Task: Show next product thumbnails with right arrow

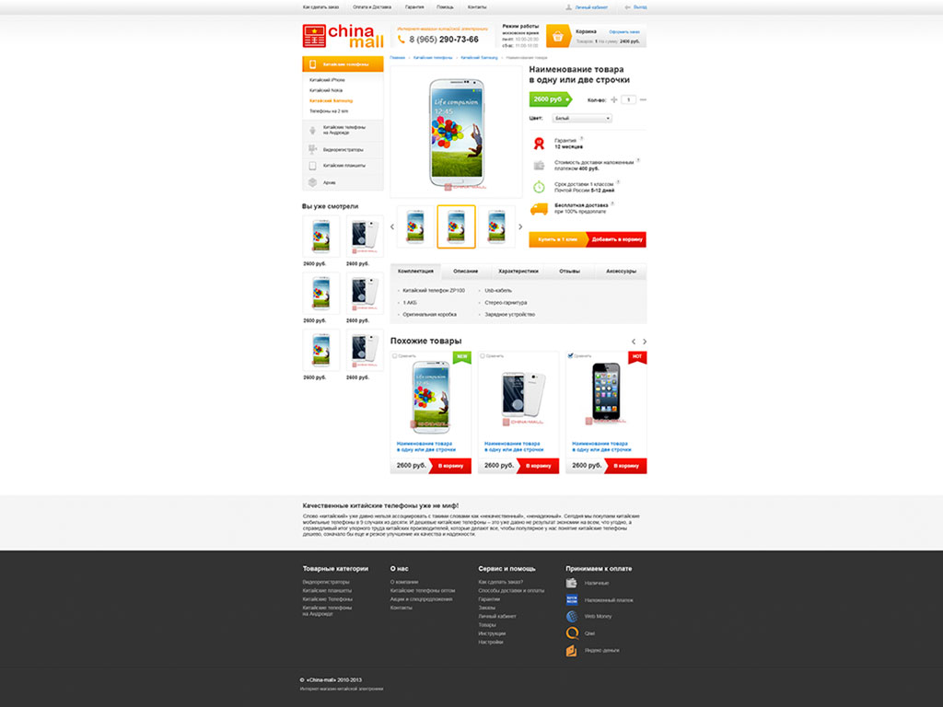Action: (x=520, y=226)
